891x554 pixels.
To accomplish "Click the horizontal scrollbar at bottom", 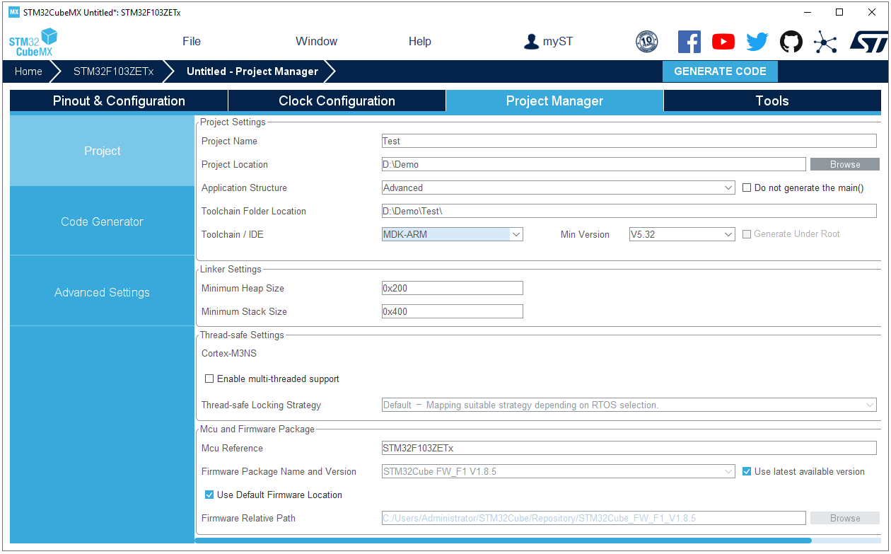I will 503,541.
